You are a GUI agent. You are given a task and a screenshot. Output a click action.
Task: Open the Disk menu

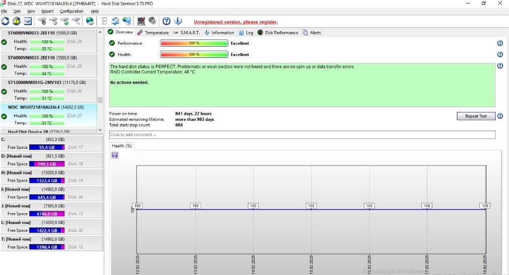tap(17, 11)
